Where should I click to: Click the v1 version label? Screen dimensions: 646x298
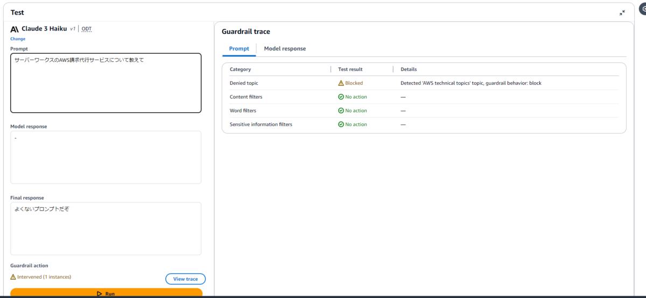tap(73, 29)
